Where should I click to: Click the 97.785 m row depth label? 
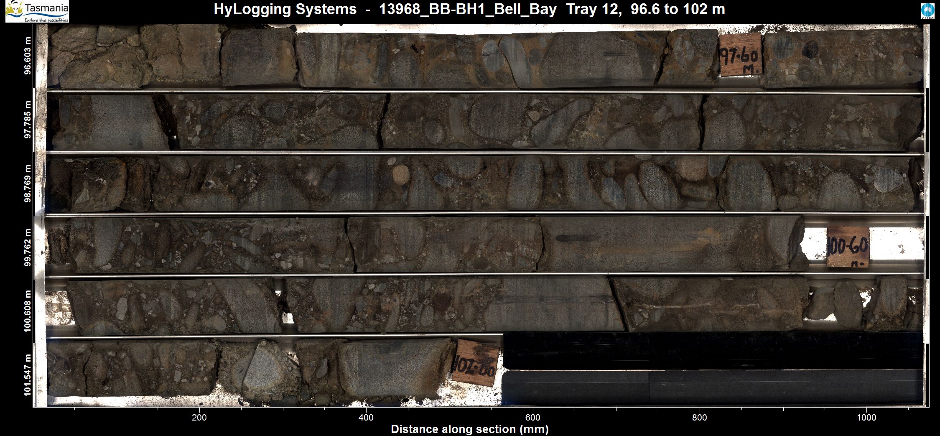point(28,119)
